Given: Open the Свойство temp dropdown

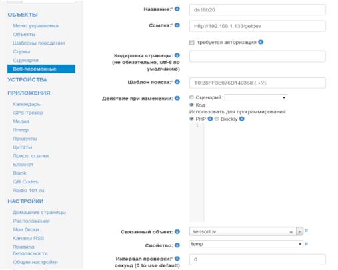Looking at the screenshot, I should click(246, 244).
